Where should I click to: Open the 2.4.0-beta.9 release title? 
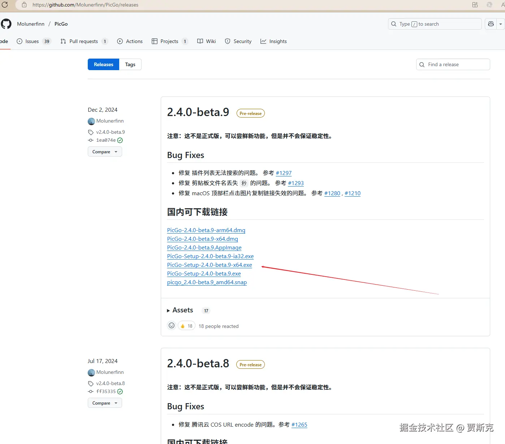pyautogui.click(x=198, y=112)
